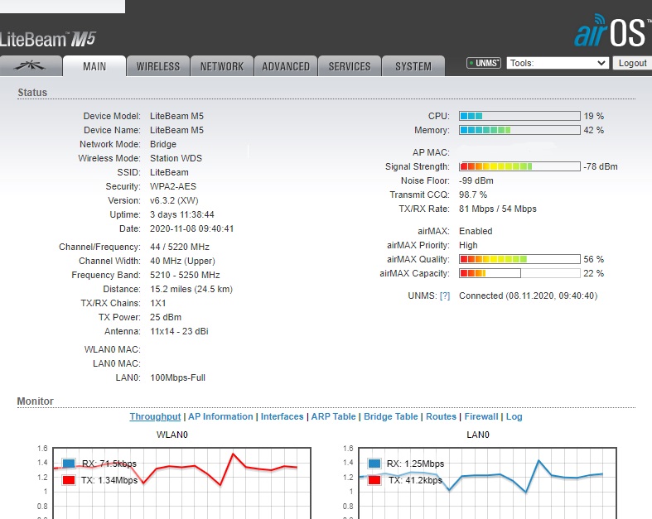Click the Monitor section heading
Viewport: 652px width, 519px height.
(x=36, y=401)
